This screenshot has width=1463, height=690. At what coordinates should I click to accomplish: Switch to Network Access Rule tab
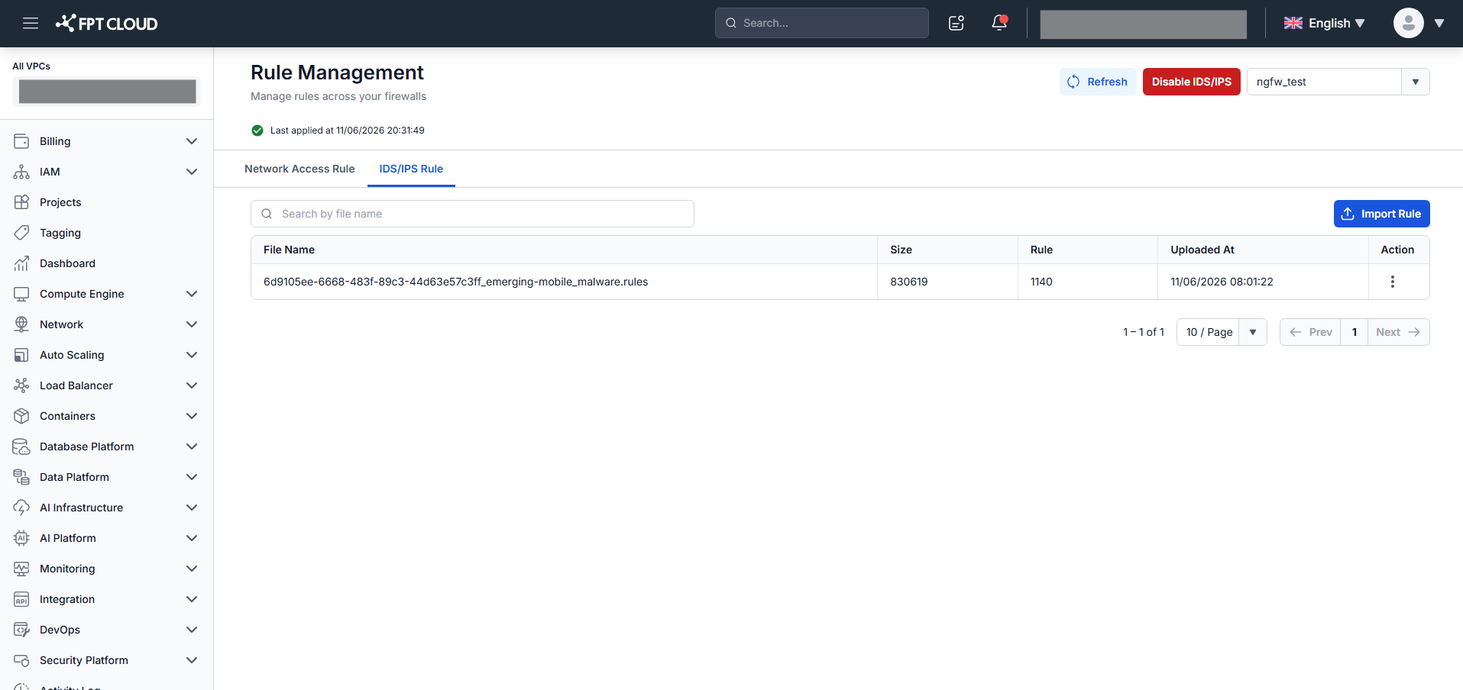pos(299,169)
